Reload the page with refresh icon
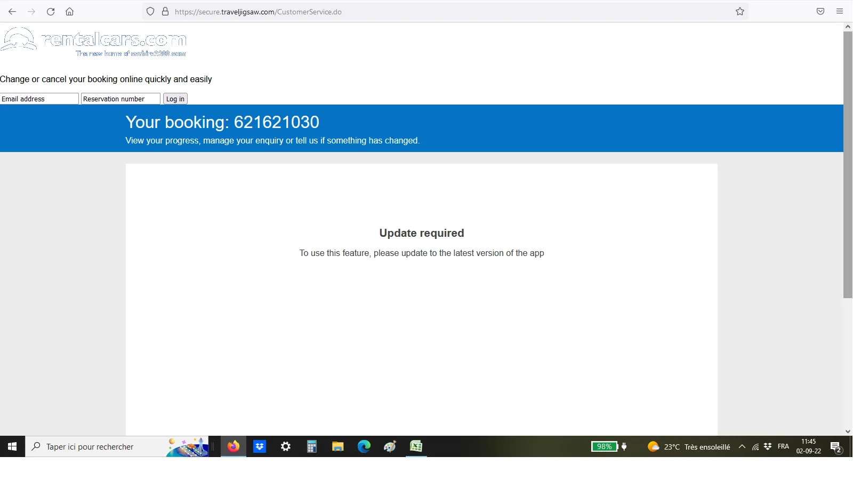853x480 pixels. tap(51, 12)
